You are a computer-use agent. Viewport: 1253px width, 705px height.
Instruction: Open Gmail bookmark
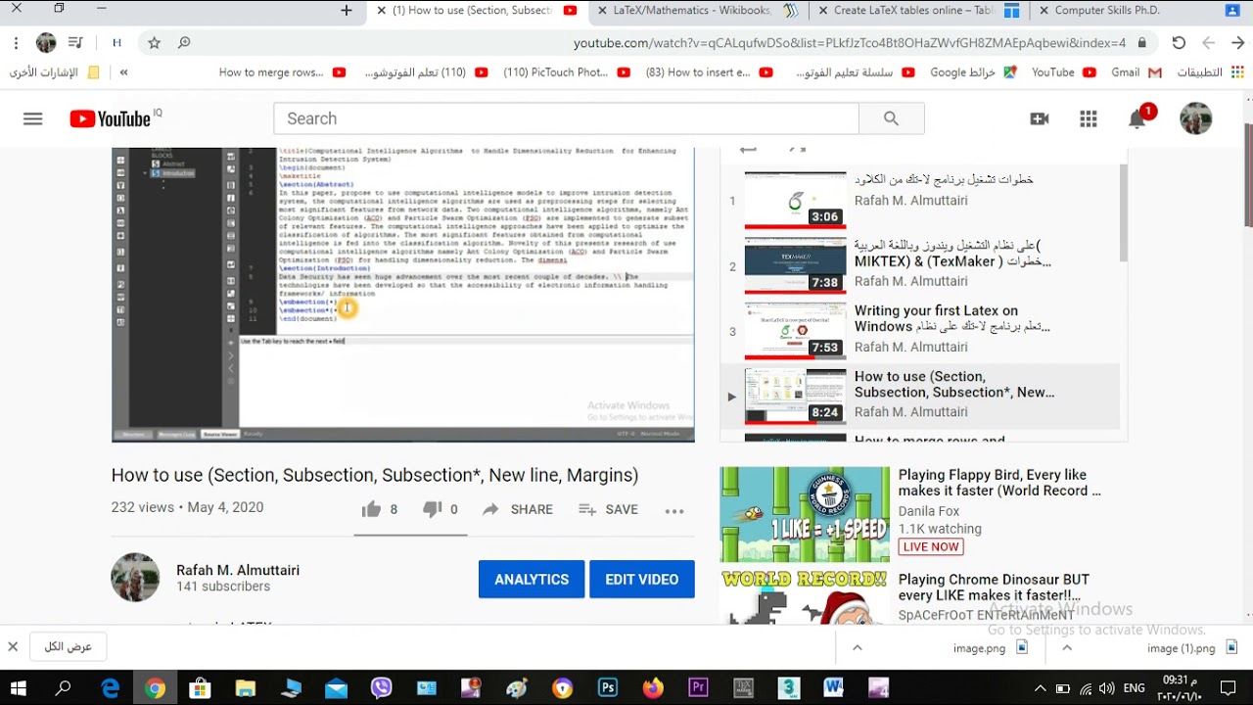[x=1137, y=72]
